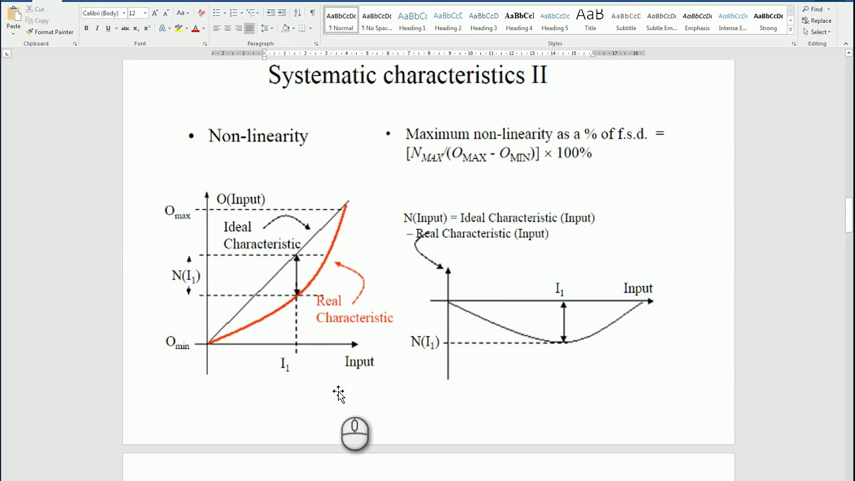
Task: Apply yellow text highlight color
Action: [x=178, y=29]
